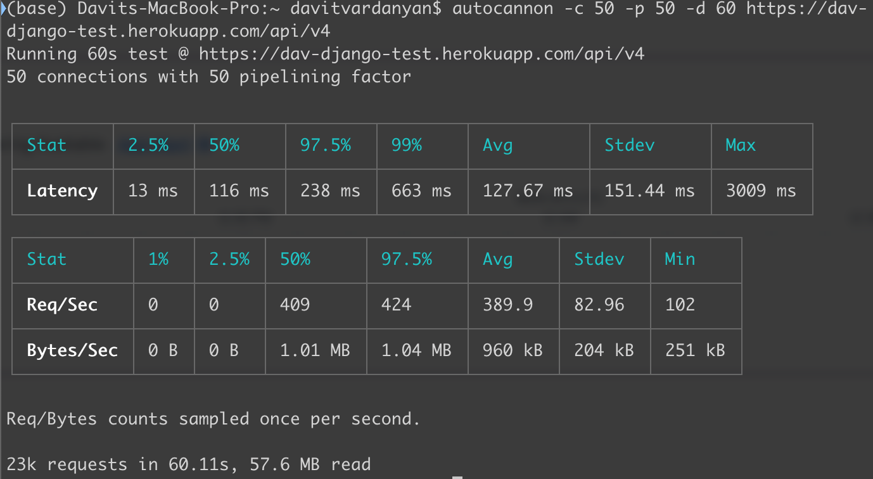Click the 3009 ms max latency value
This screenshot has height=479, width=873.
click(x=760, y=191)
